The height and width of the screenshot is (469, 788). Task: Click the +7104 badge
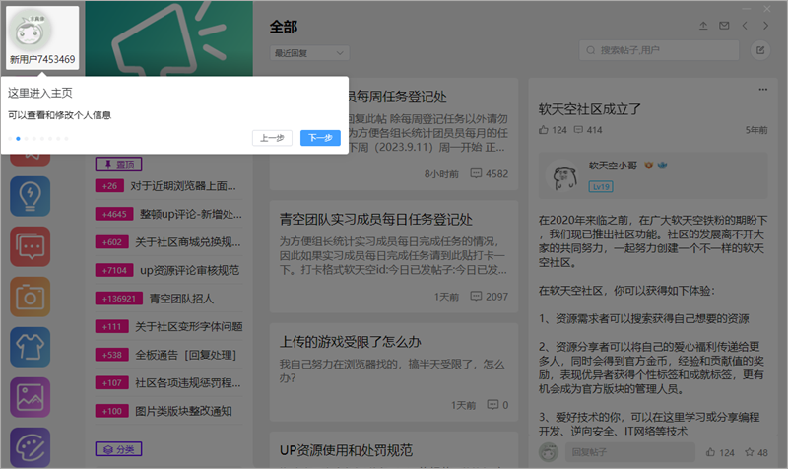click(114, 270)
